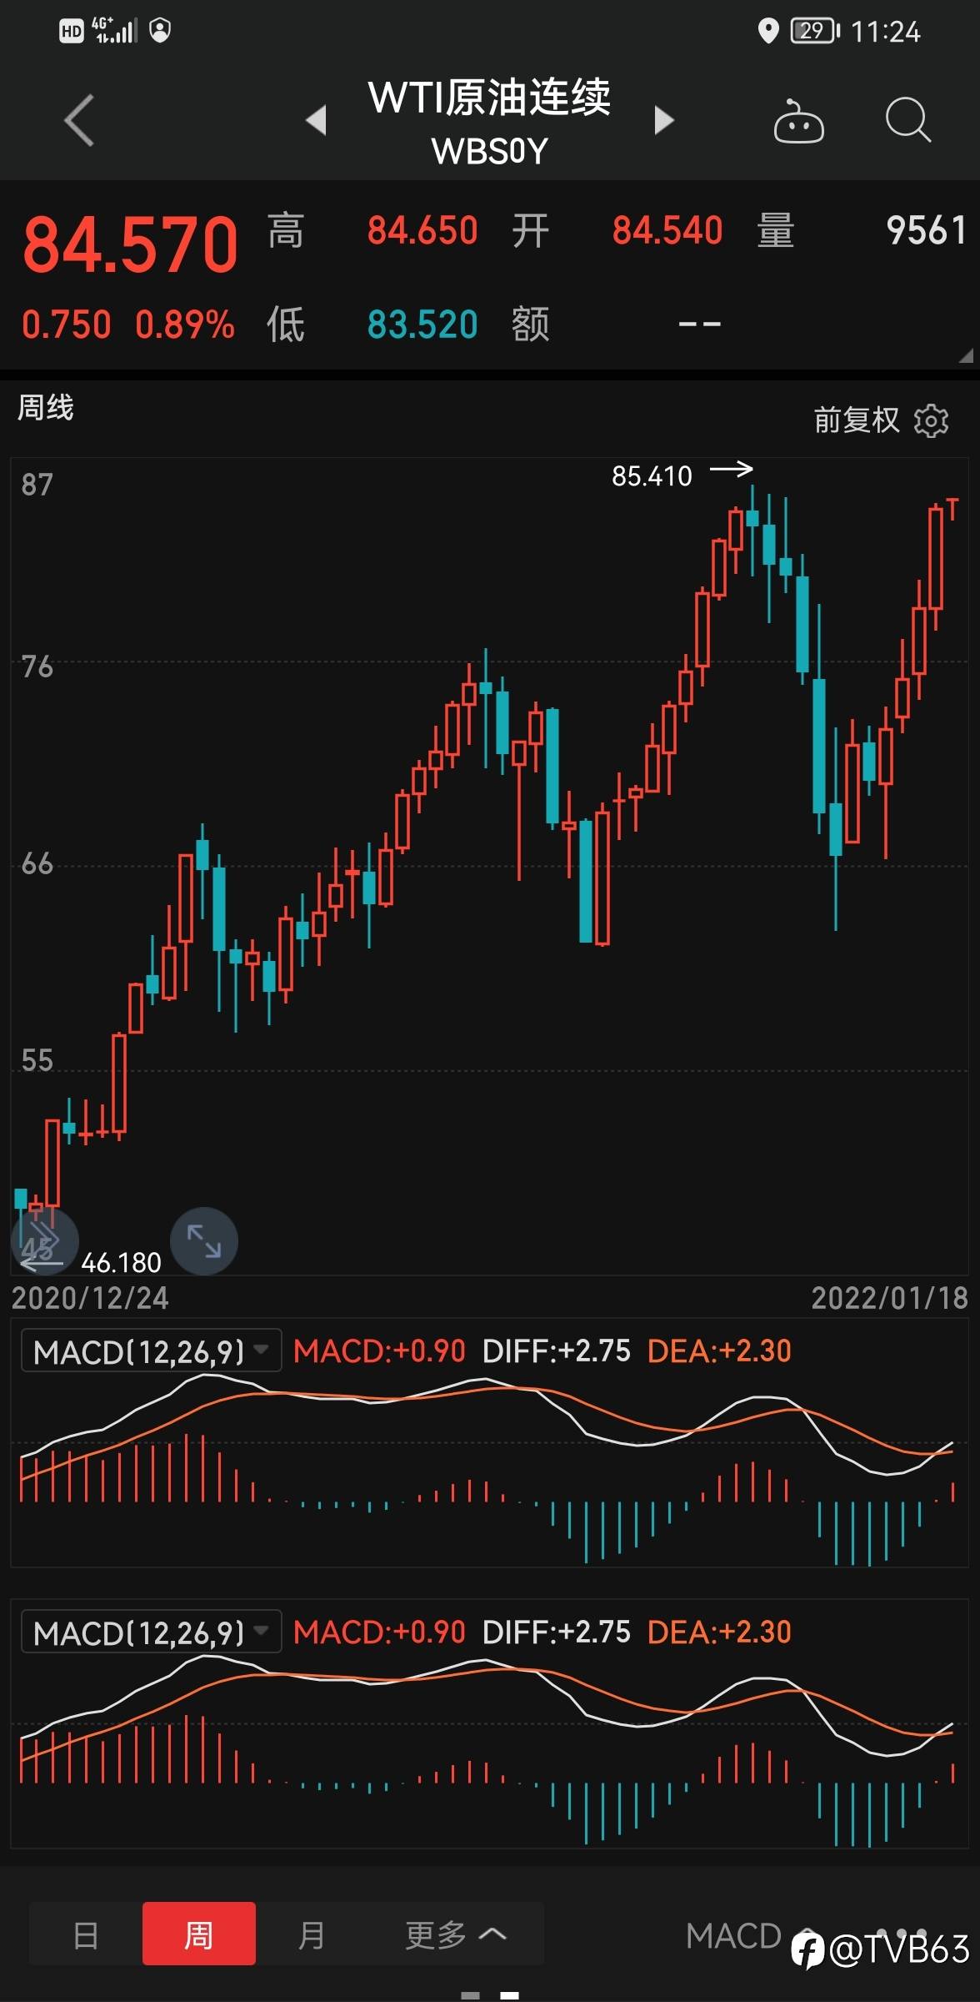Viewport: 980px width, 2002px height.
Task: Switch to previous instrument with left triangle
Action: 316,120
